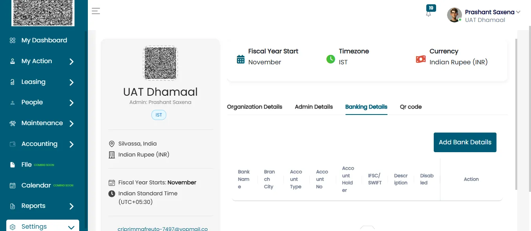The width and height of the screenshot is (531, 231).
Task: Click the Fiscal Year Start calendar icon
Action: click(241, 59)
